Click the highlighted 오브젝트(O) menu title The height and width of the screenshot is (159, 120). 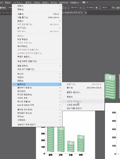(18, 3)
